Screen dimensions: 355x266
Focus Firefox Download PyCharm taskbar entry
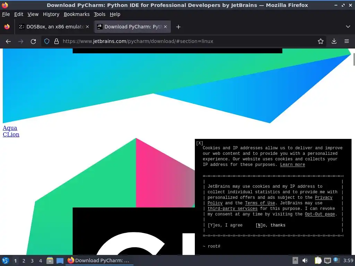(x=99, y=260)
